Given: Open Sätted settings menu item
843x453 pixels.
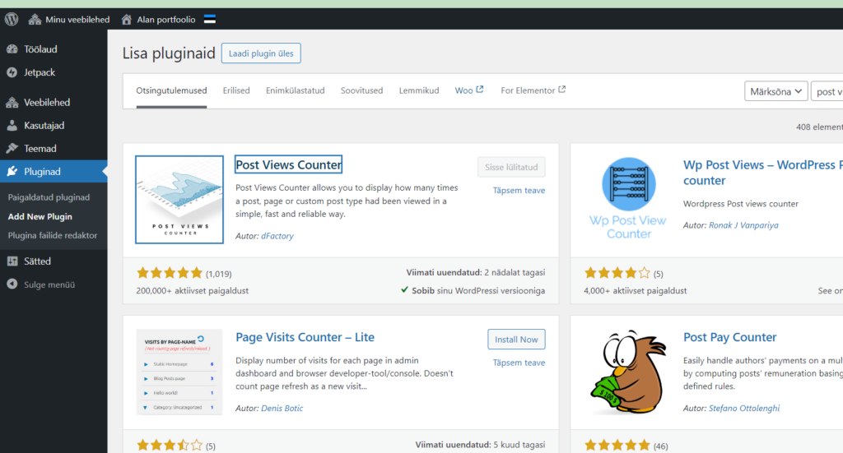Looking at the screenshot, I should 37,261.
